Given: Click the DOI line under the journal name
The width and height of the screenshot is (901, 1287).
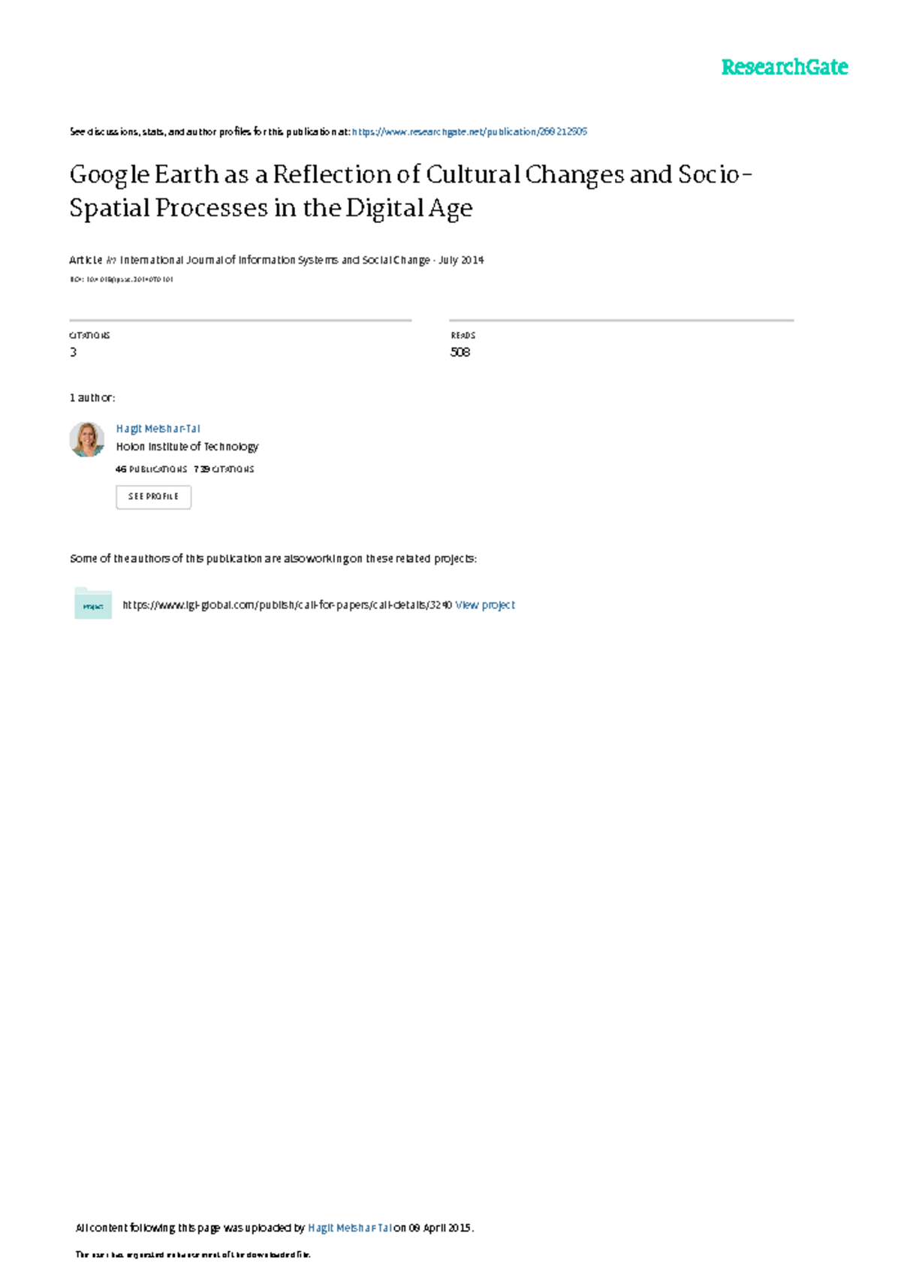Looking at the screenshot, I should (122, 279).
